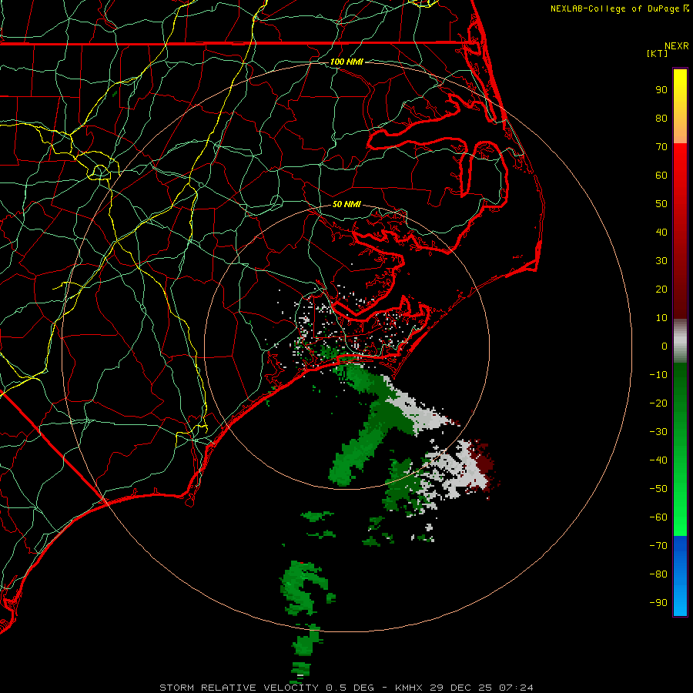The width and height of the screenshot is (693, 693).
Task: Click the KMHX station identifier in caption
Action: pyautogui.click(x=409, y=688)
